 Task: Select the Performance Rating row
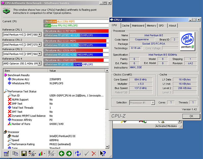click(x=54, y=144)
